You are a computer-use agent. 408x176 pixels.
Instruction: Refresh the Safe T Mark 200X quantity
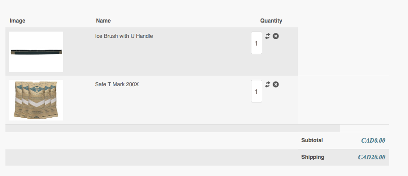tap(268, 84)
